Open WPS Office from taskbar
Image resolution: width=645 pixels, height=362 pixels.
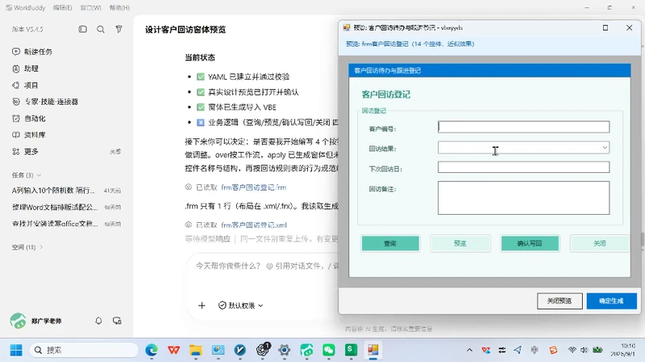click(x=173, y=350)
